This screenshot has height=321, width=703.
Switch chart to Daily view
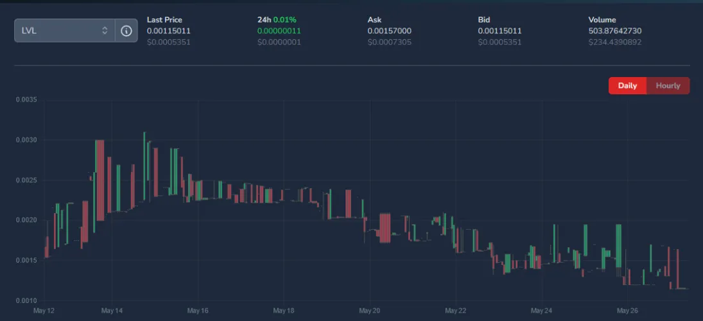tap(627, 85)
